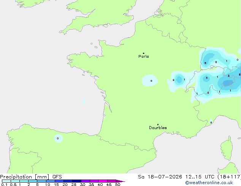Pick the legend swatch between 0.5 and 1

point(15,181)
